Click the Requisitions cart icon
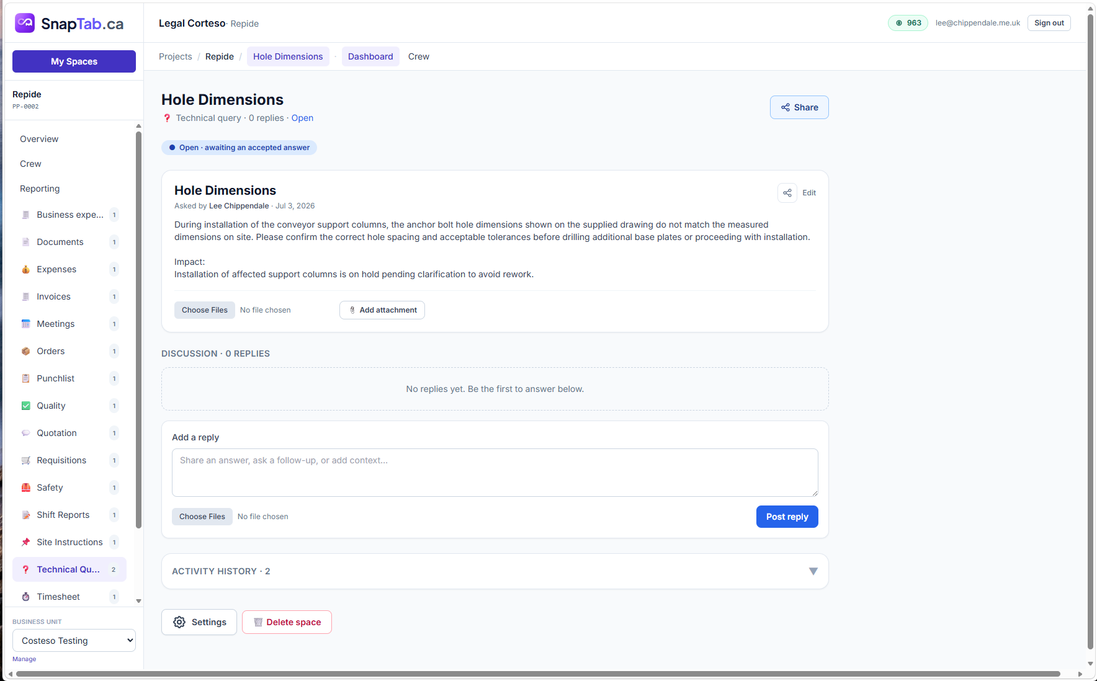Image resolution: width=1097 pixels, height=681 pixels. [x=25, y=460]
